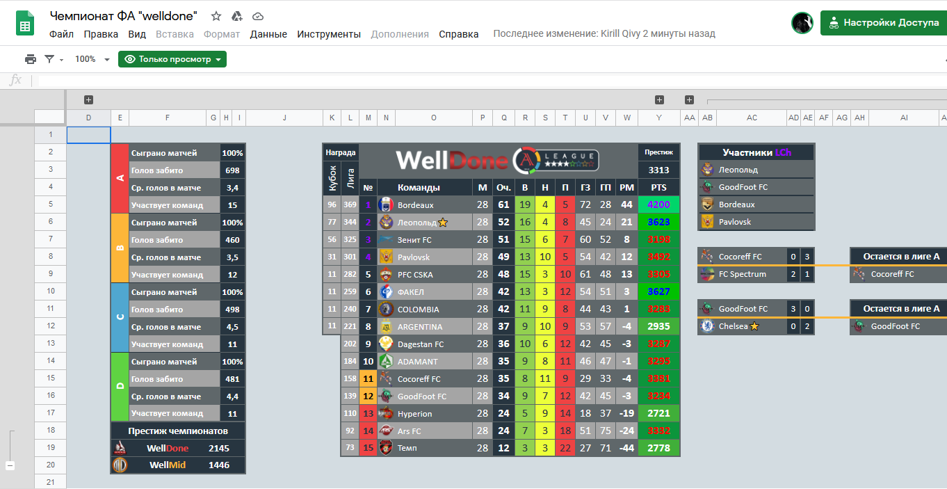This screenshot has width=947, height=489.
Task: Click the ФАКЕЛ team logo
Action: (x=385, y=292)
